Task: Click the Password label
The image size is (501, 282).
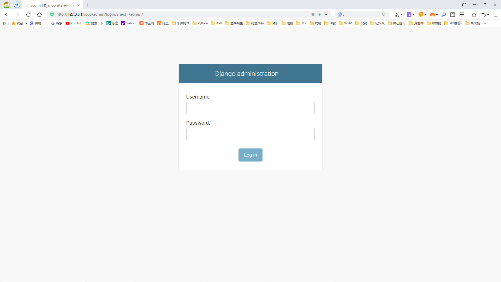Action: [x=198, y=123]
